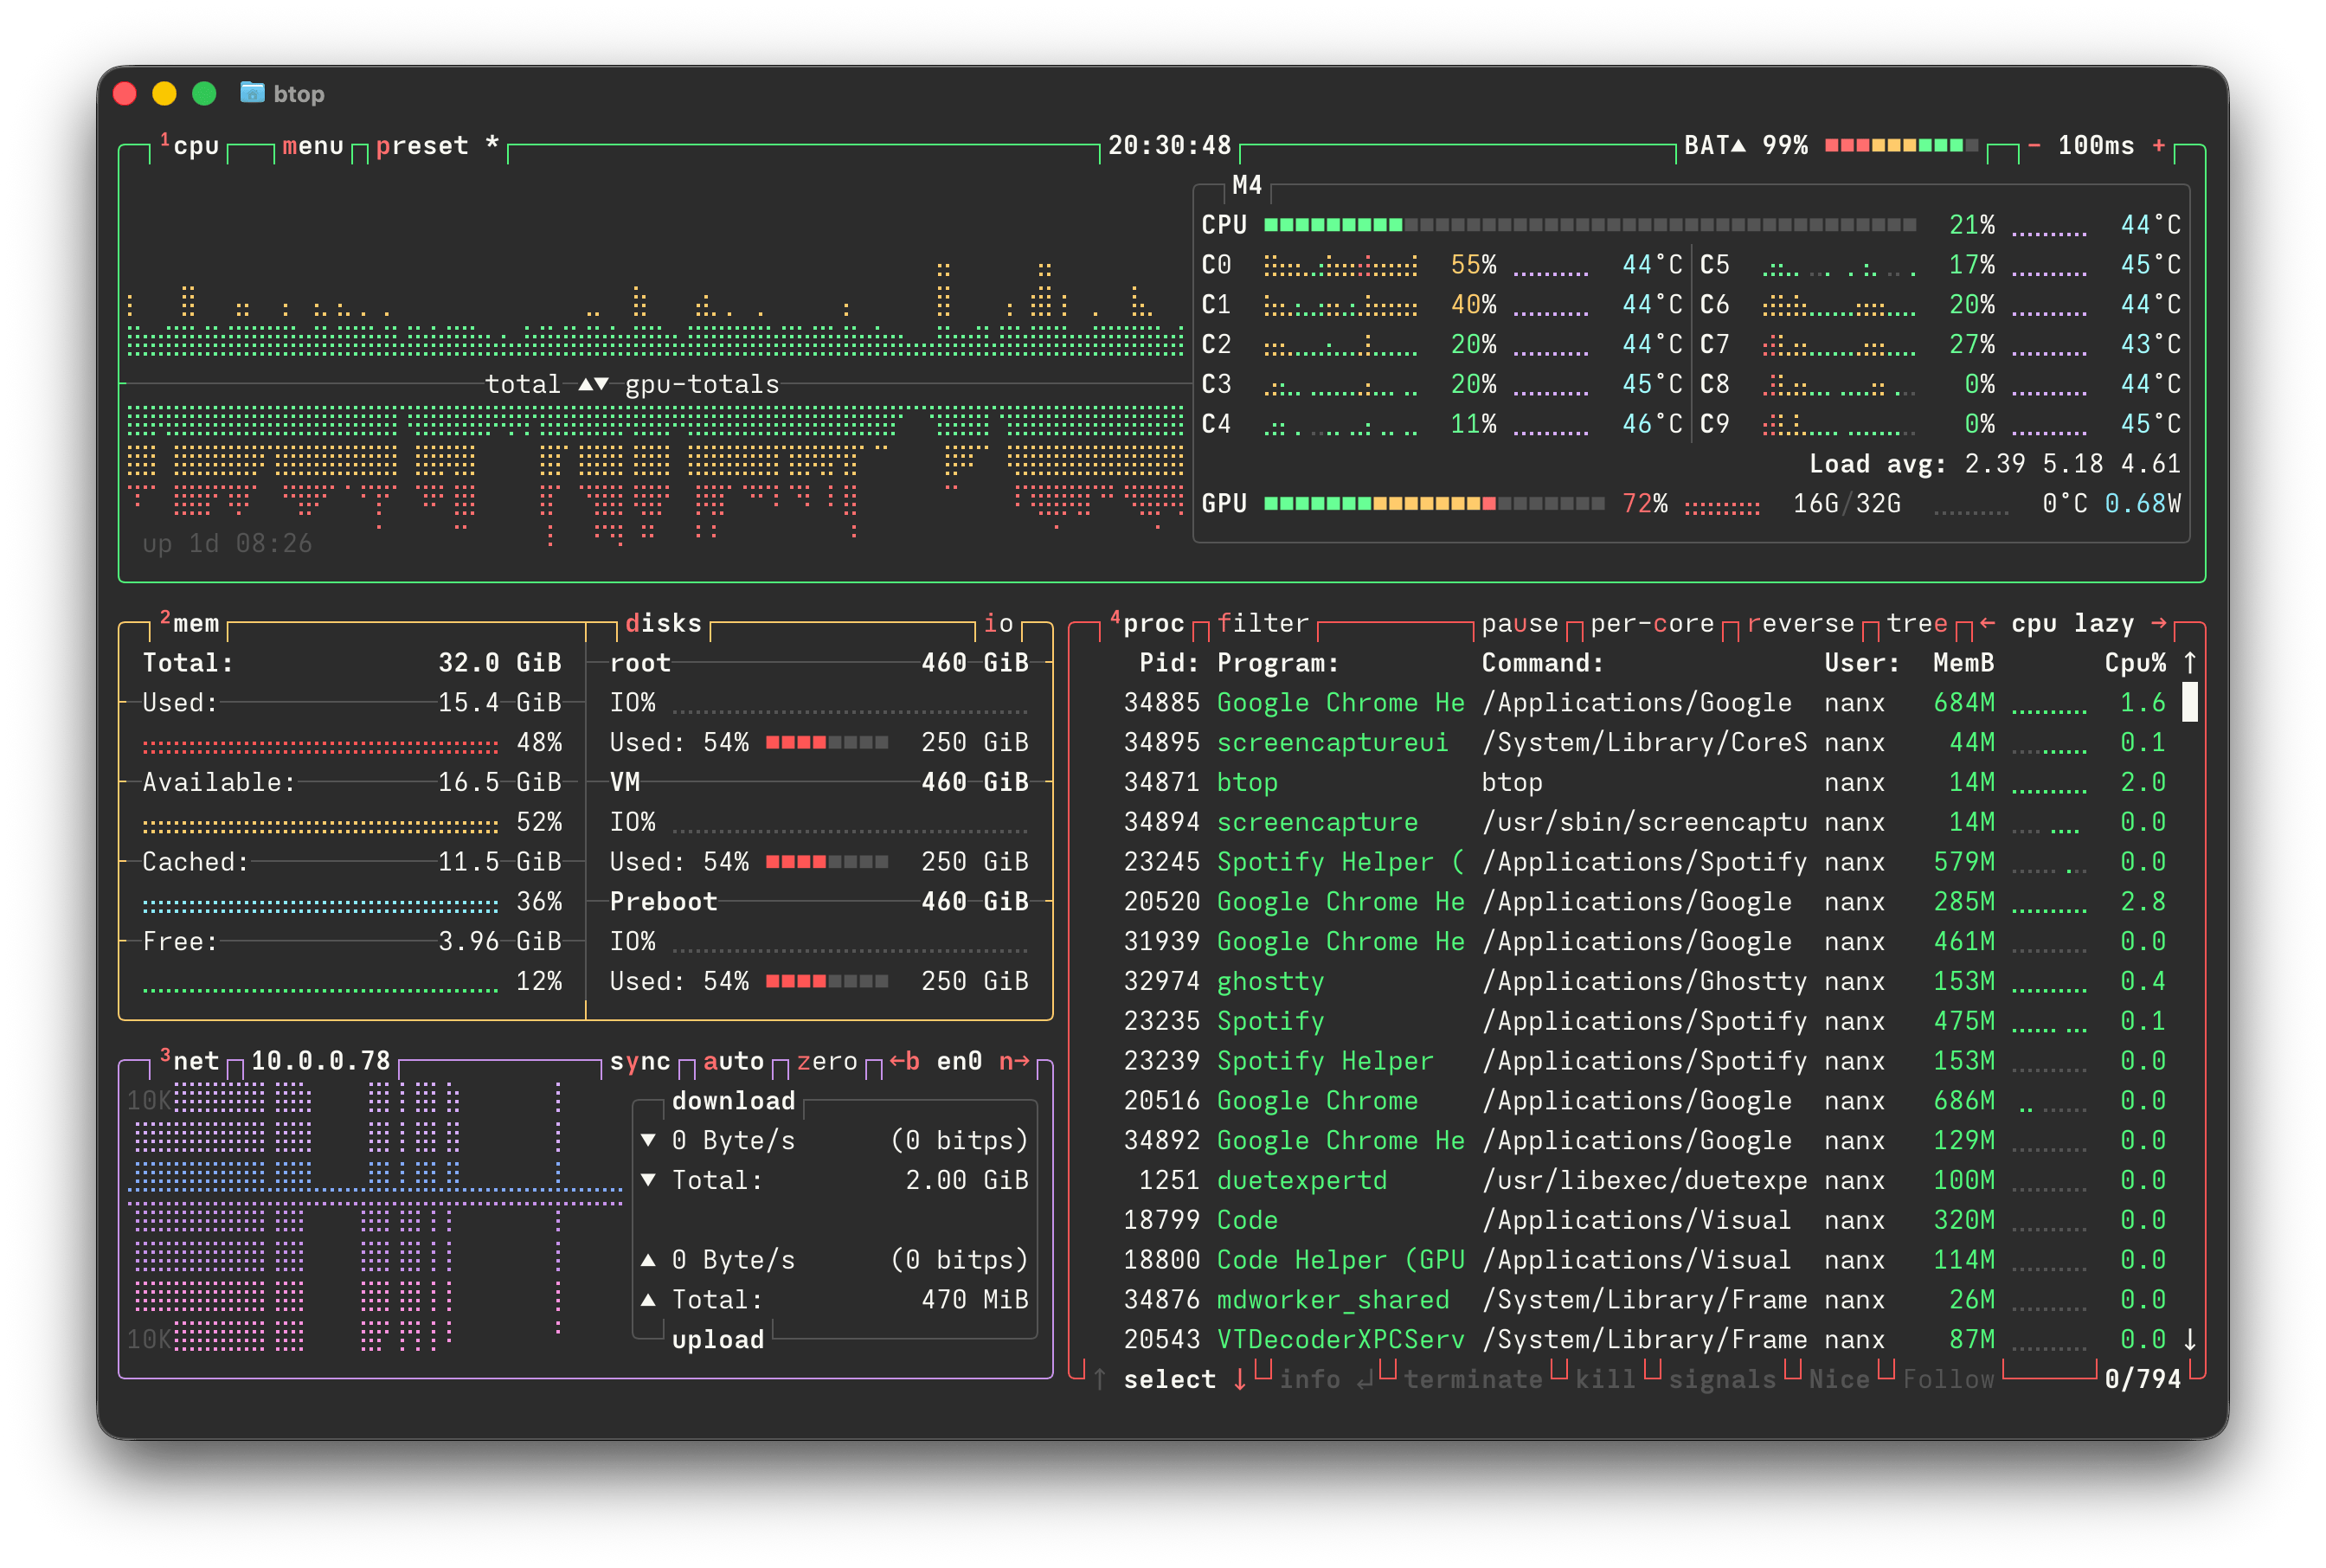
Task: Click the GPU usage bar
Action: (x=1434, y=504)
